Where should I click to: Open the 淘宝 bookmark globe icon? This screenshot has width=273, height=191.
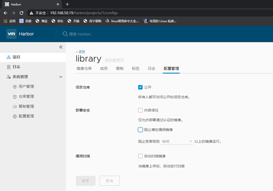pos(37,21)
